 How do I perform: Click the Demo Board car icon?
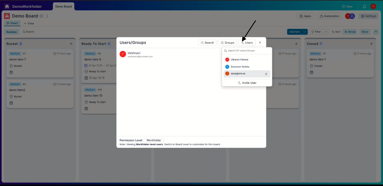[7, 16]
